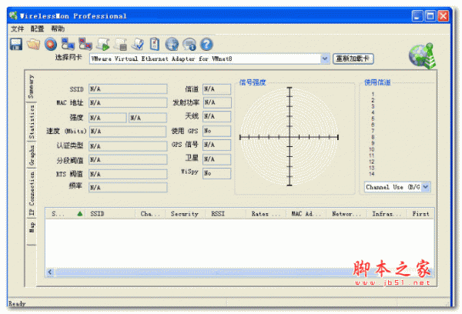Switch to the Statistics tab
This screenshot has height=314, width=462.
32,122
